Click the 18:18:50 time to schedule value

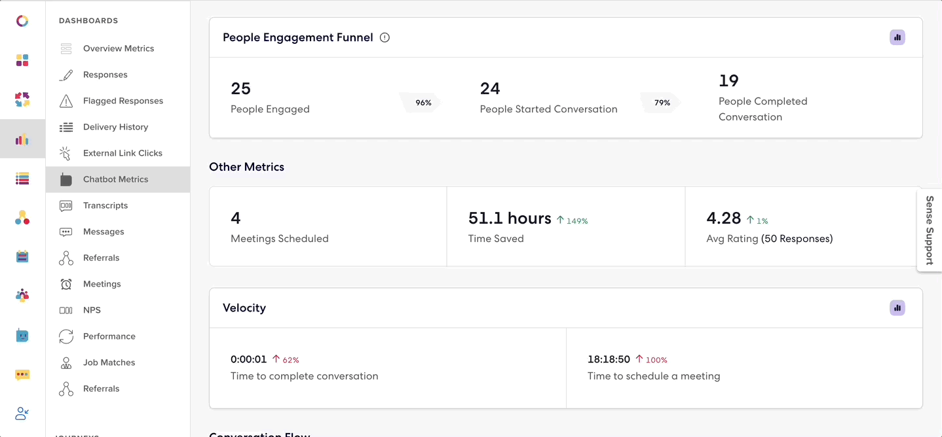click(x=609, y=359)
